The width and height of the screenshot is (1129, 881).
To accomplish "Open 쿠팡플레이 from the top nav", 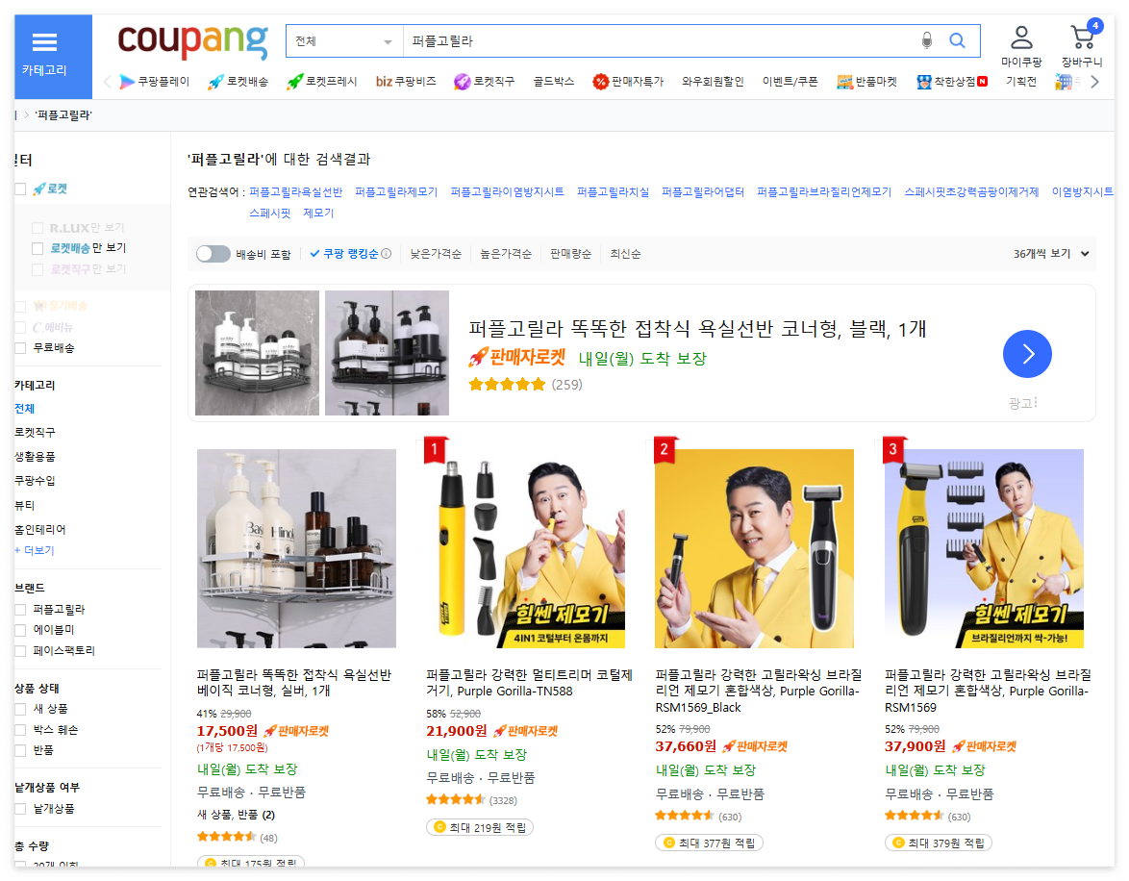I will coord(154,82).
